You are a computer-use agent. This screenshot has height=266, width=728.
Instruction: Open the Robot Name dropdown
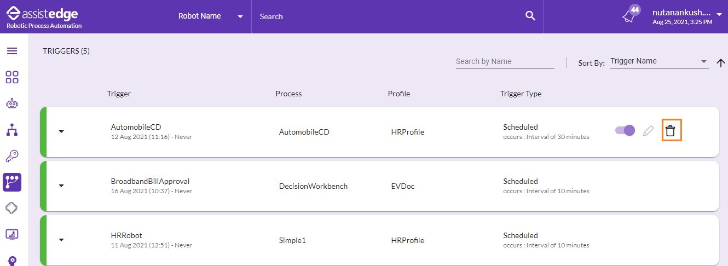click(210, 16)
